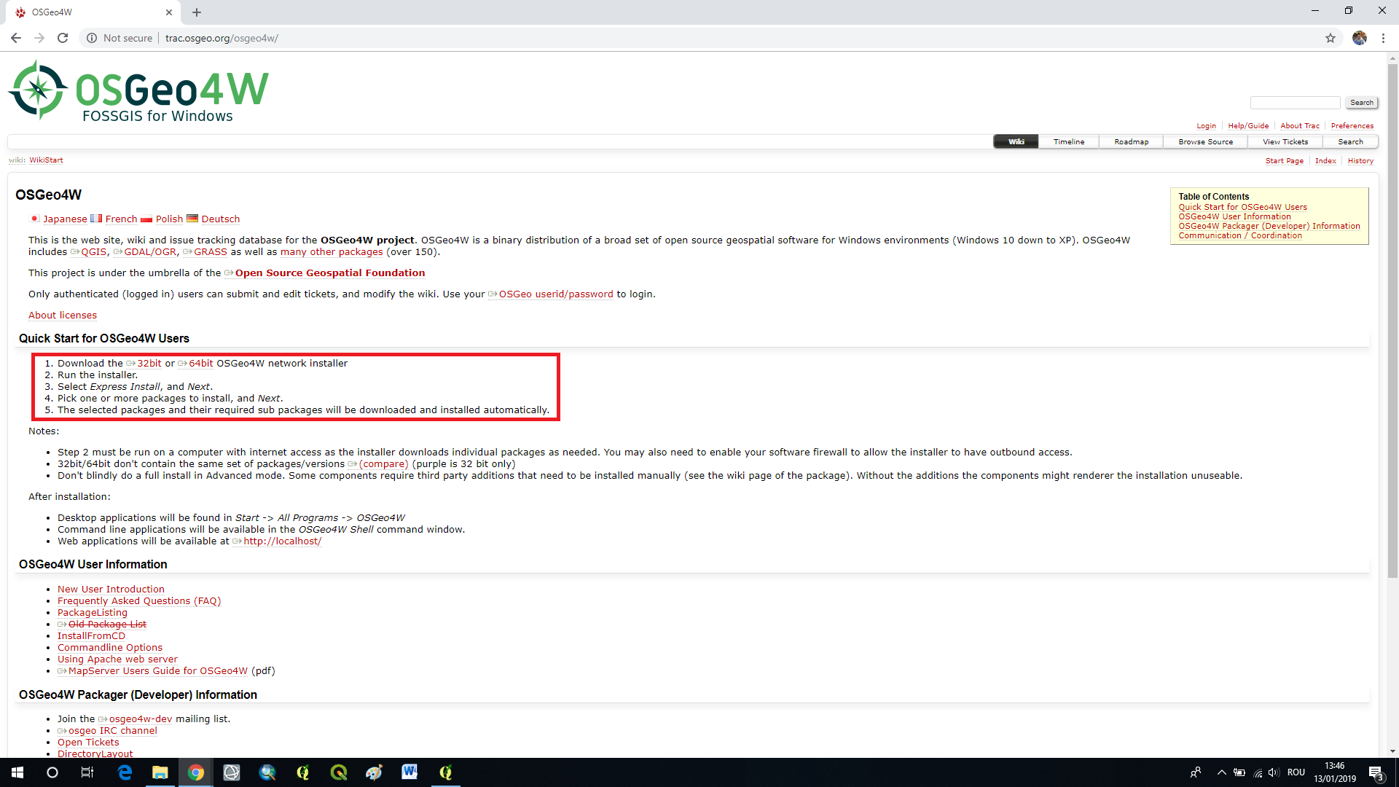Screen dimensions: 1399x787
Task: Click the Login link in top right
Action: pos(1205,125)
